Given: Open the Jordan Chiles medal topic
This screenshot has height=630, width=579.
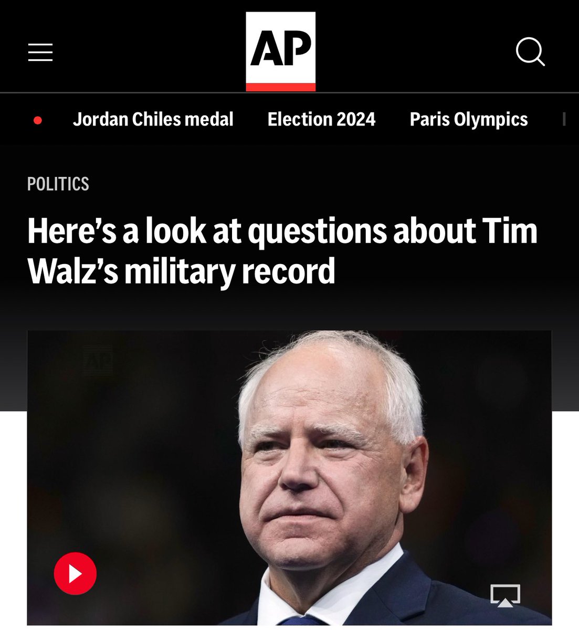Looking at the screenshot, I should tap(153, 119).
